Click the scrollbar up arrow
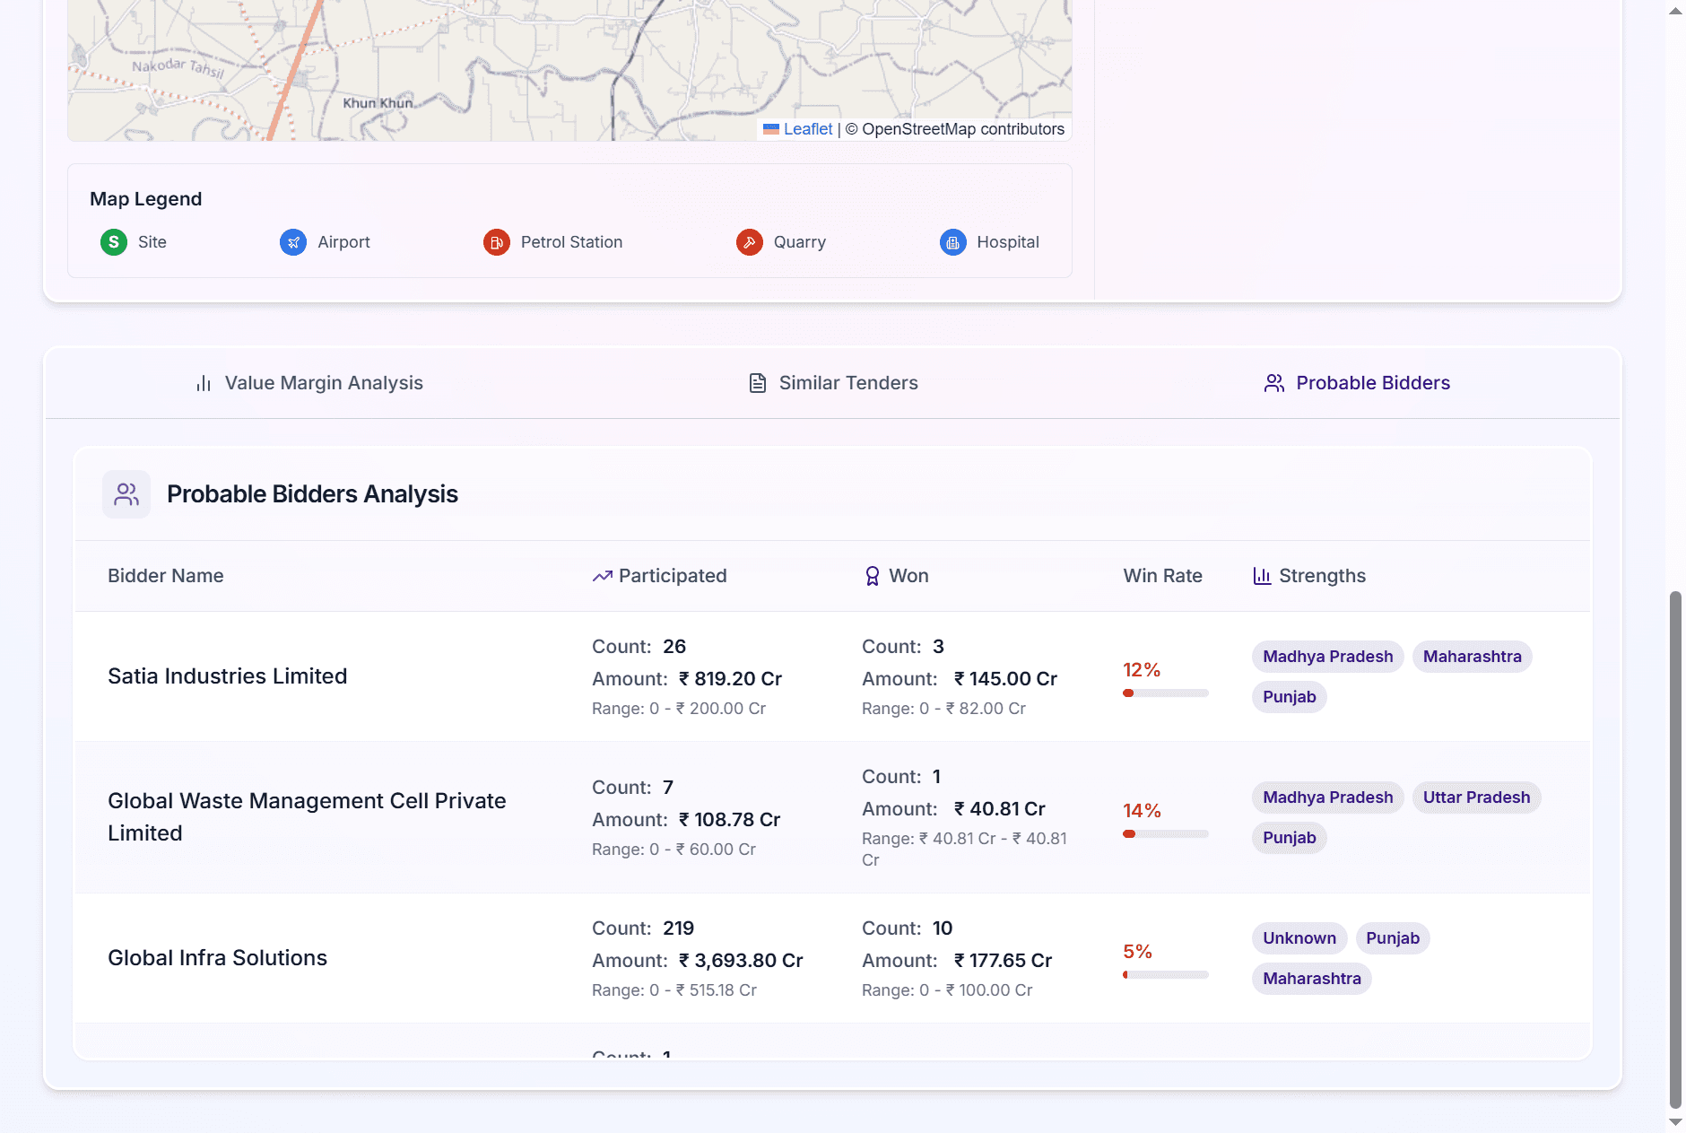The width and height of the screenshot is (1686, 1133). coord(1675,11)
